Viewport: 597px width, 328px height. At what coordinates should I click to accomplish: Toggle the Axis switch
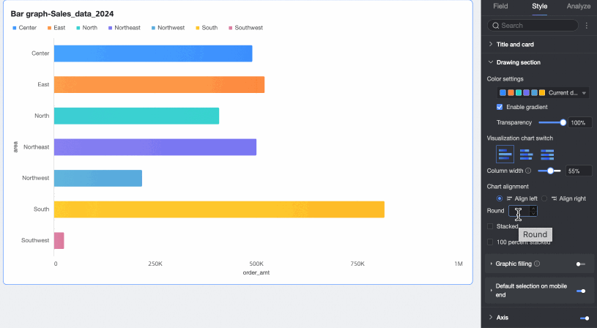click(x=585, y=318)
